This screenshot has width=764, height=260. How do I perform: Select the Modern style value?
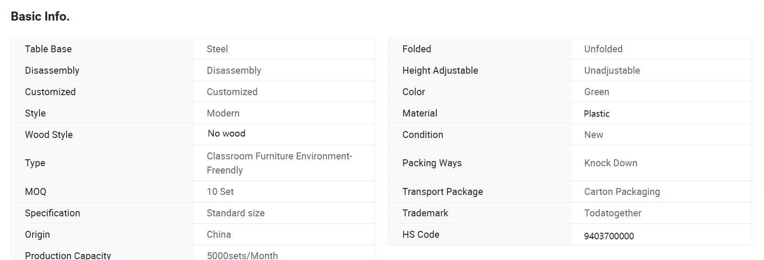[223, 113]
